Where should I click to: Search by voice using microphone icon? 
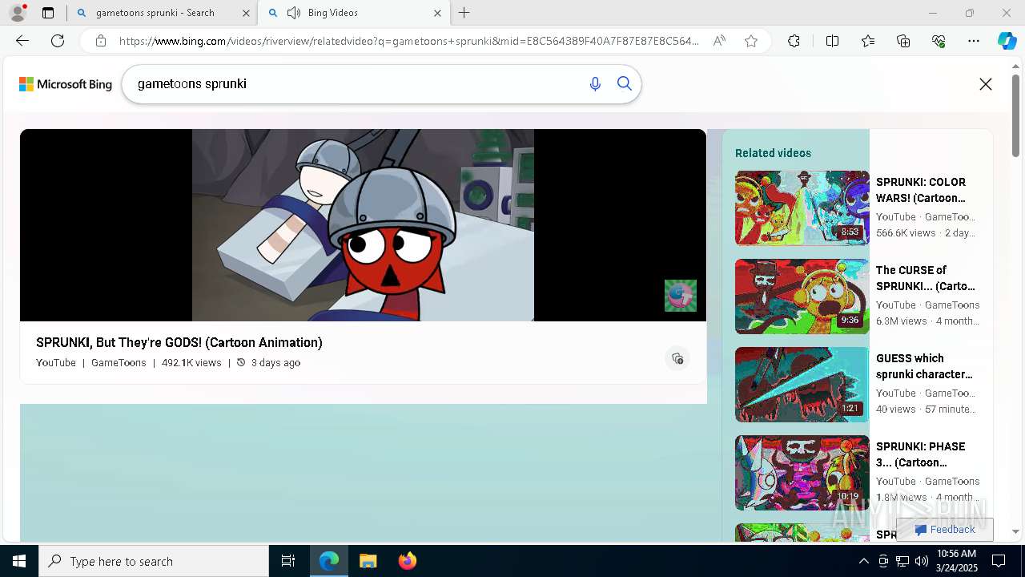tap(595, 84)
